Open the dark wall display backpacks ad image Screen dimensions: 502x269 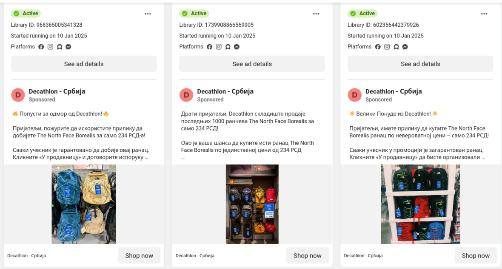tap(252, 204)
